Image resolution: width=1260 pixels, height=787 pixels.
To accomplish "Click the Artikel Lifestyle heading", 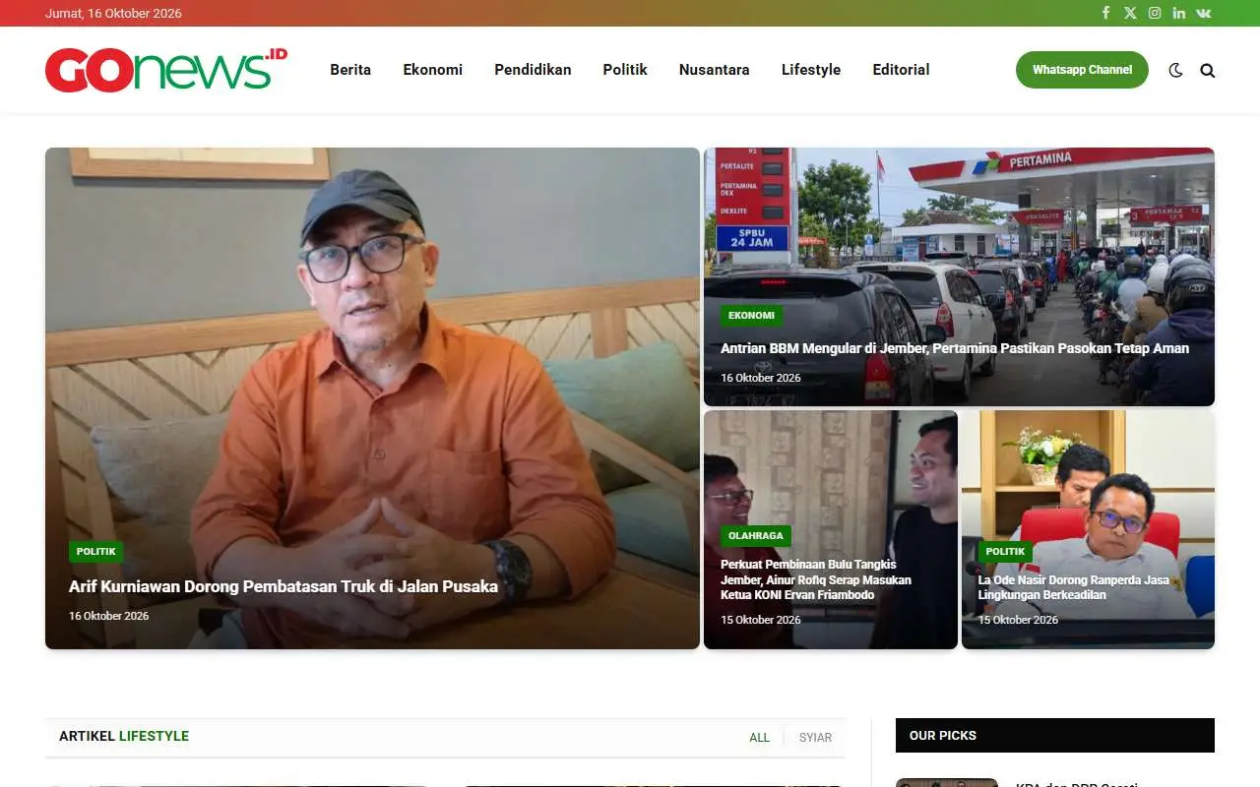I will pos(124,736).
